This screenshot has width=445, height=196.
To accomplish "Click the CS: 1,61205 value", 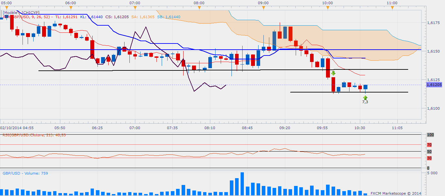I will (117, 17).
